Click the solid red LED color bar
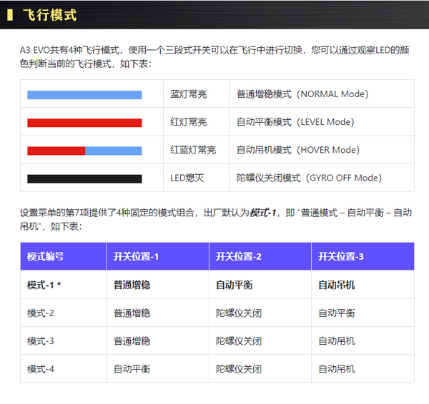 [x=84, y=122]
